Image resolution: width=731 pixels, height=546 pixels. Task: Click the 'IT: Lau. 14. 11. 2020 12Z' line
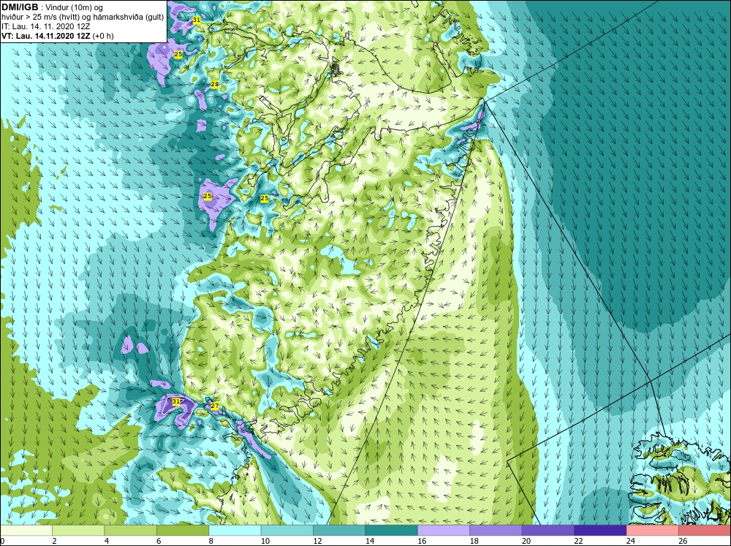(45, 26)
